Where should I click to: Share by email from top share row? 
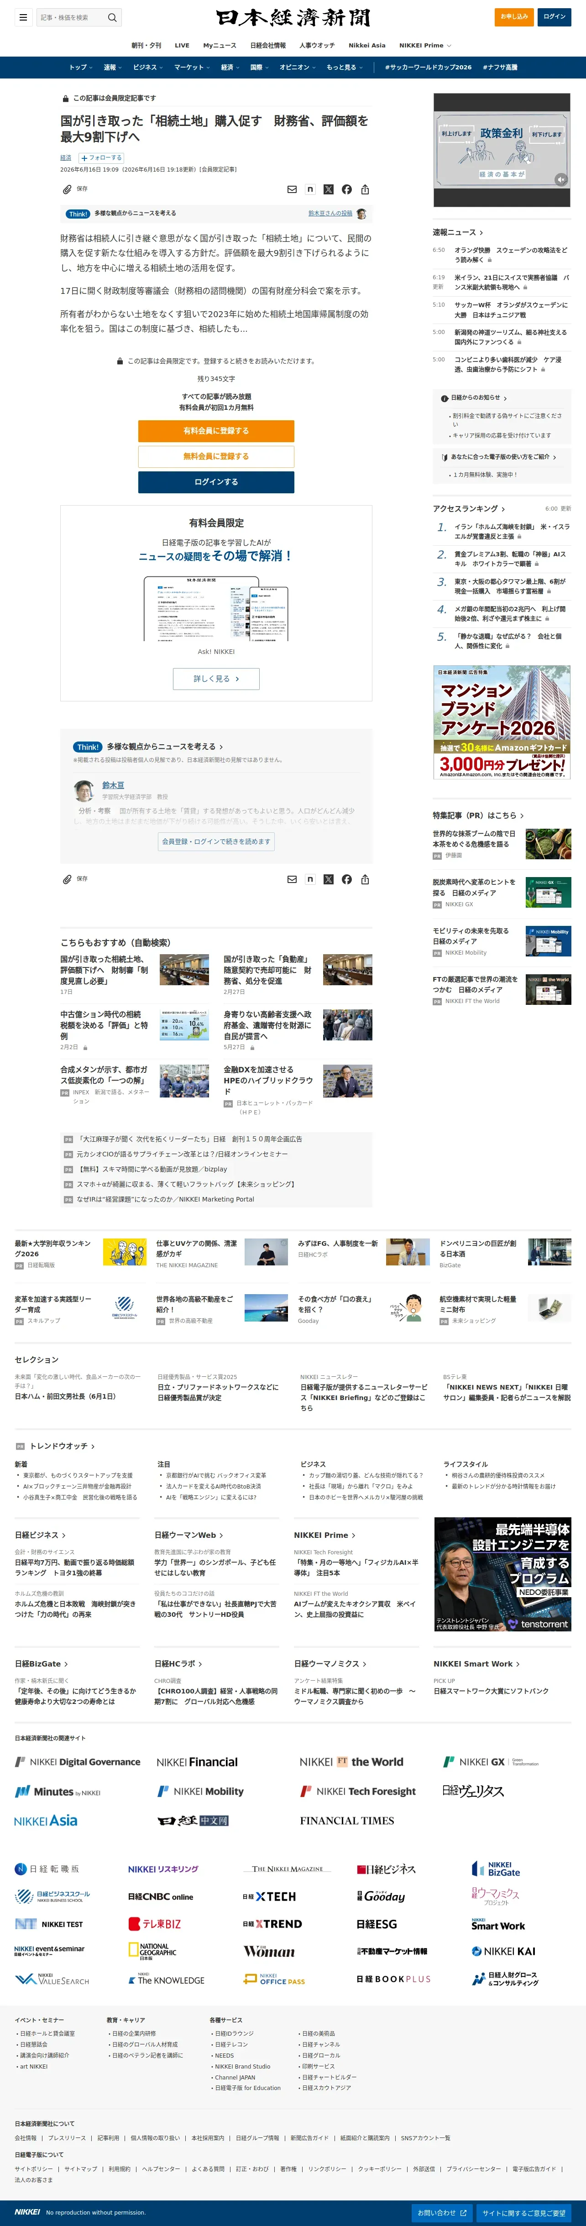(x=292, y=189)
